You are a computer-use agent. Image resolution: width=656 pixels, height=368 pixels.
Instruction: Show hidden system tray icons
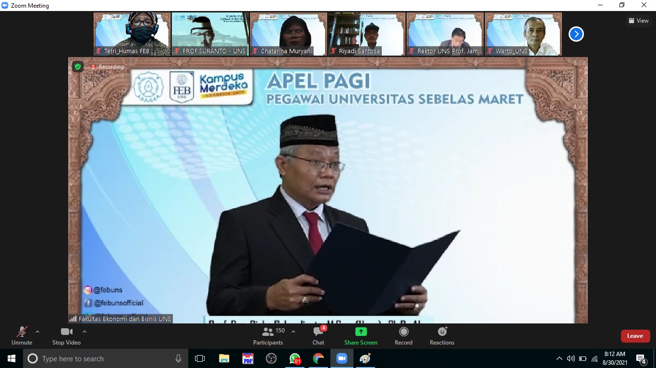click(559, 358)
